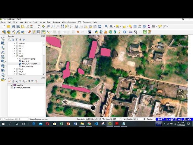
Task: Open vertex tool dropdown arrow
Action: 51,32
